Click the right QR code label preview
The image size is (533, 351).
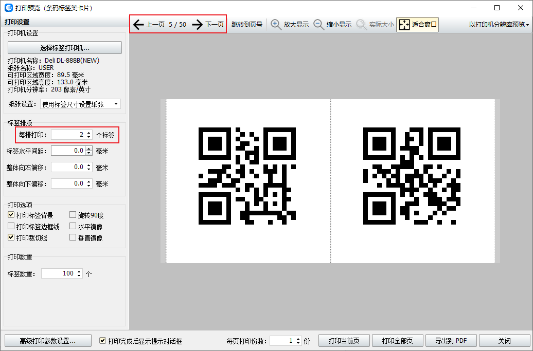pos(412,176)
